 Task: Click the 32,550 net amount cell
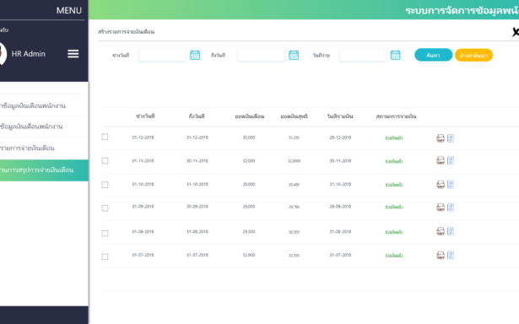(294, 256)
